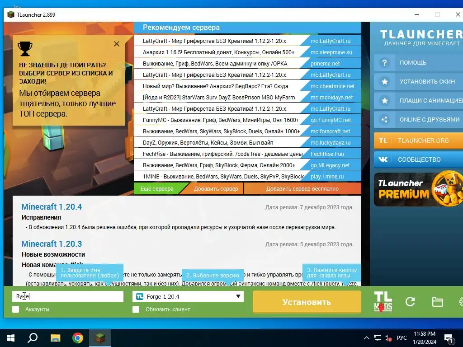This screenshot has height=347, width=463.
Task: Click the 1MINE - Выживание server row
Action: (247, 177)
